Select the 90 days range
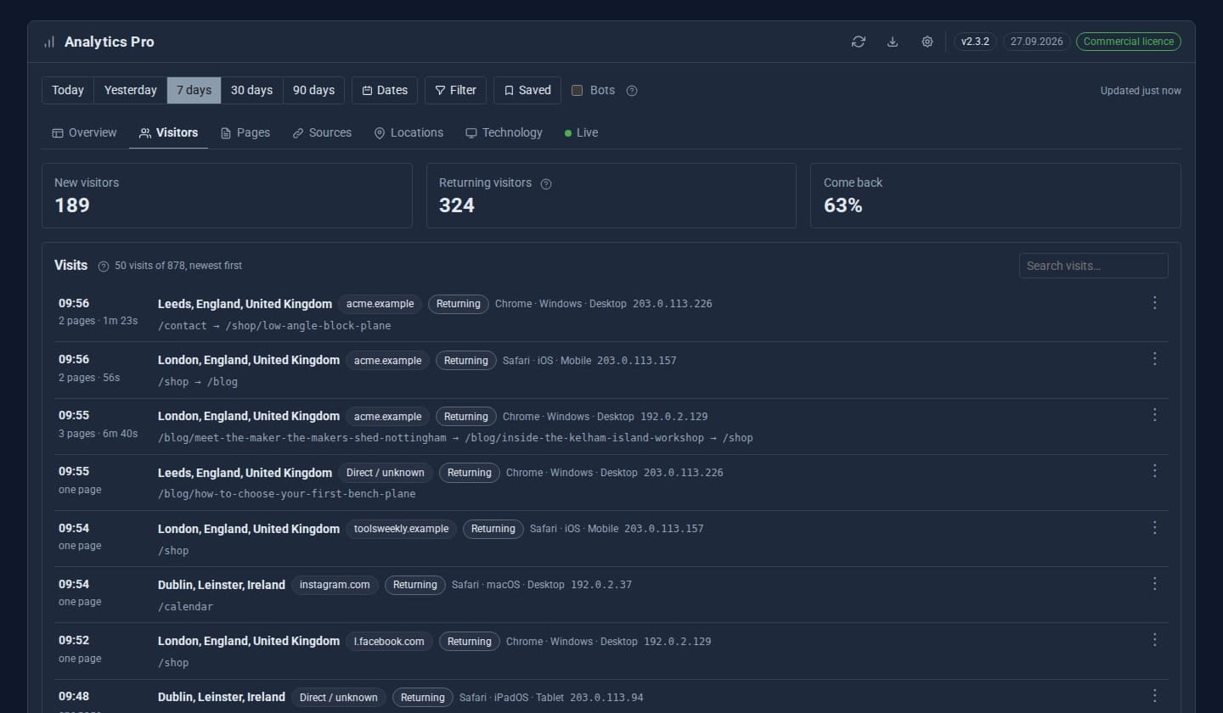This screenshot has height=713, width=1223. click(313, 91)
